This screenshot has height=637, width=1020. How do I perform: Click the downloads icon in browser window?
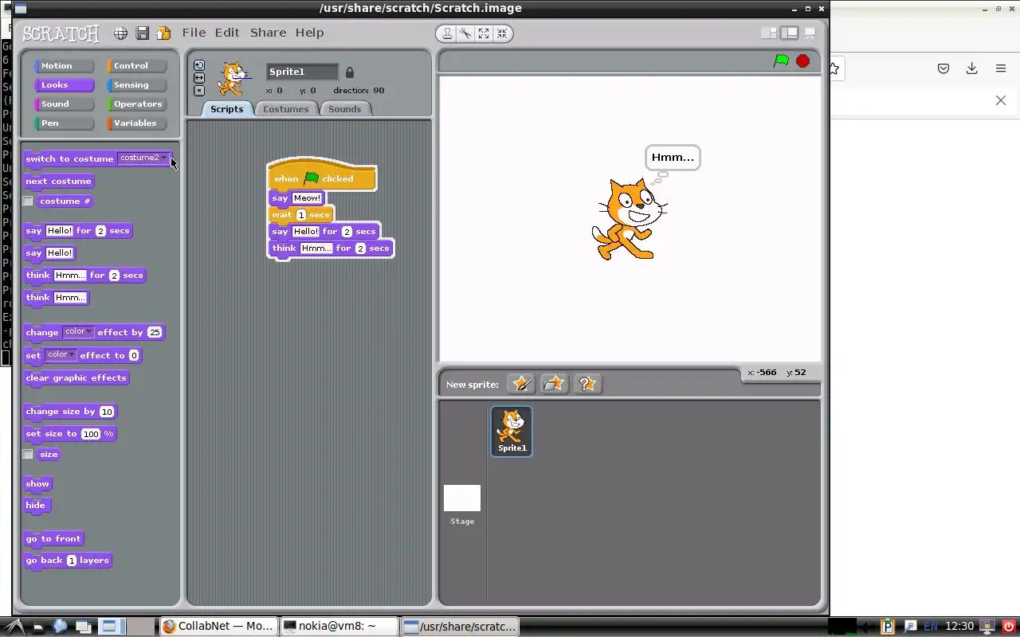971,68
